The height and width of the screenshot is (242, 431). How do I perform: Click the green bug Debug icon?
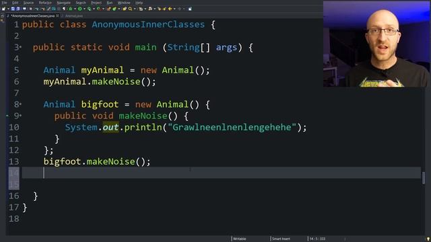(x=70, y=9)
